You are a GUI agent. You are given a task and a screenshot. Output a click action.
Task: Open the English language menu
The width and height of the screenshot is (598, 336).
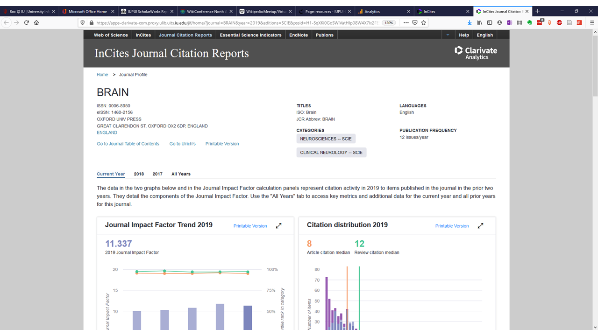tap(484, 35)
